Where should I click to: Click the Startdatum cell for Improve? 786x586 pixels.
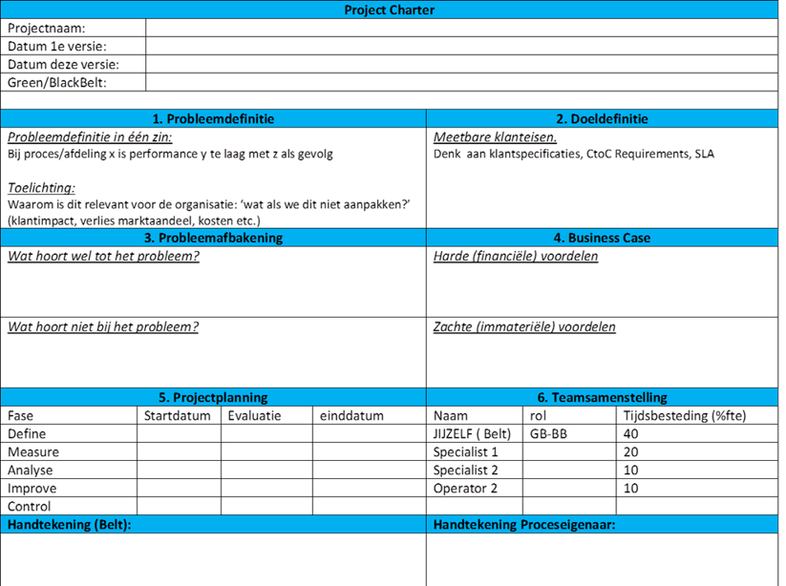pyautogui.click(x=179, y=488)
